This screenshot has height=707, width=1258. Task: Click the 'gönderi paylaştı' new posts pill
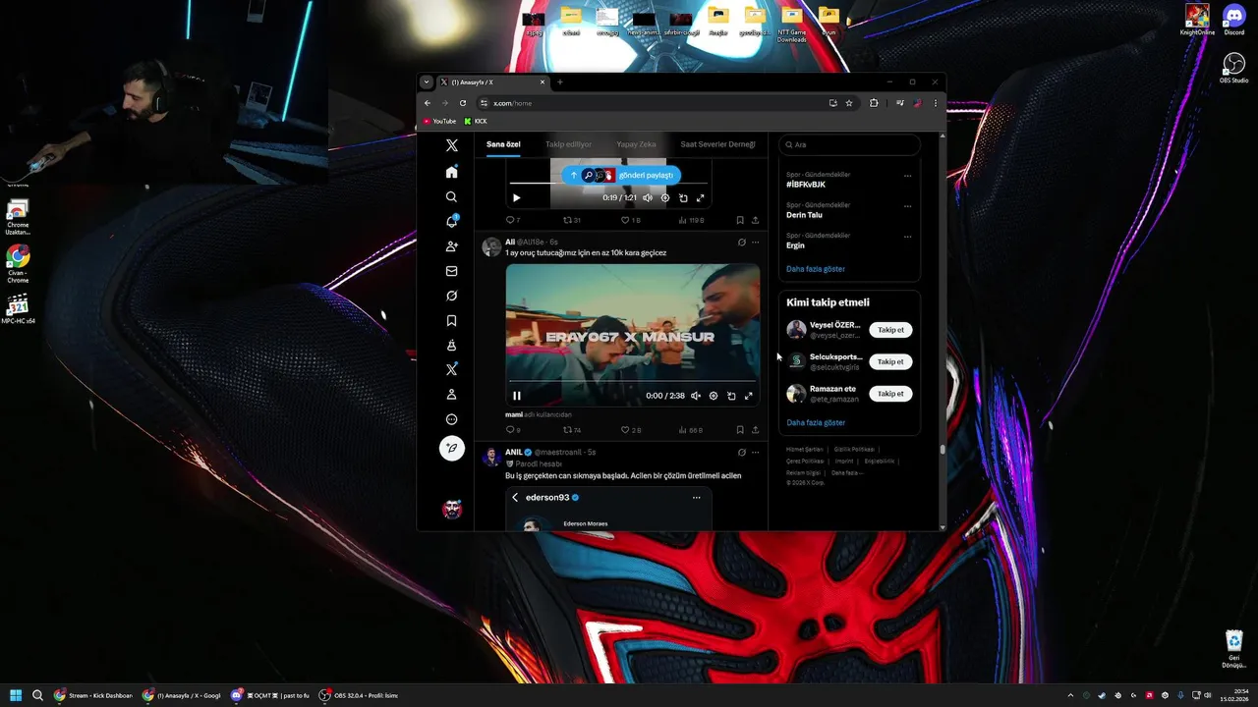pyautogui.click(x=621, y=175)
